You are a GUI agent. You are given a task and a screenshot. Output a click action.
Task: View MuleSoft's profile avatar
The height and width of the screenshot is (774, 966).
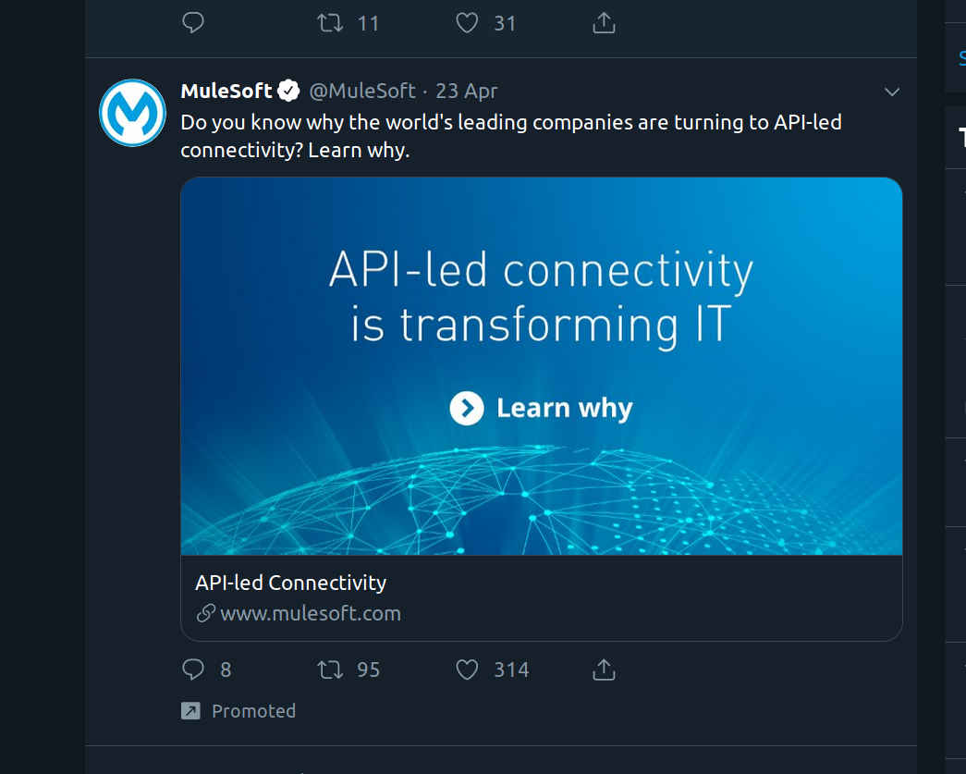click(x=132, y=112)
